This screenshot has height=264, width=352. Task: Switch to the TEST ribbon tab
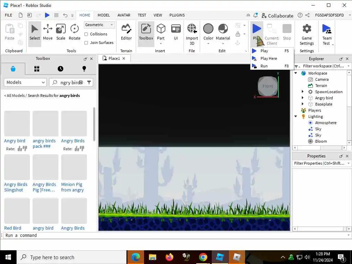coord(142,15)
